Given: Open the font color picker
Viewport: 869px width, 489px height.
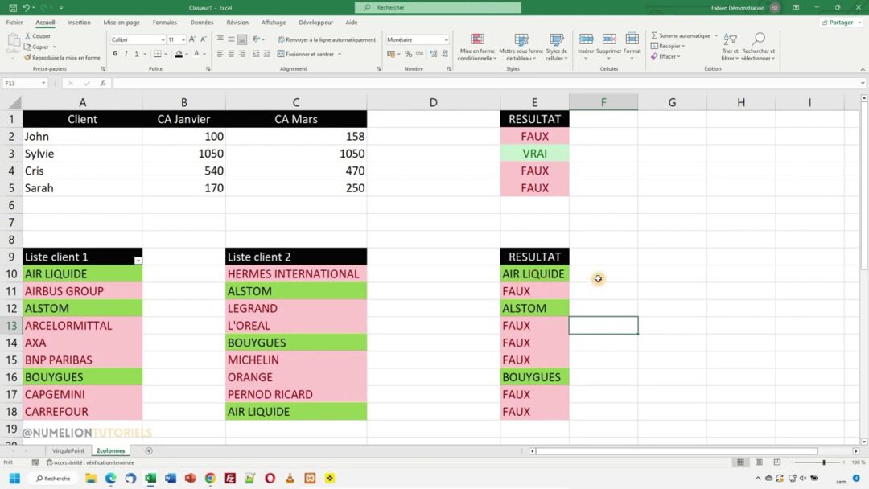Looking at the screenshot, I should click(x=197, y=54).
